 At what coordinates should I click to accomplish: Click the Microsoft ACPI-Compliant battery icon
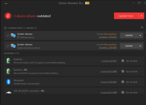point(8,71)
